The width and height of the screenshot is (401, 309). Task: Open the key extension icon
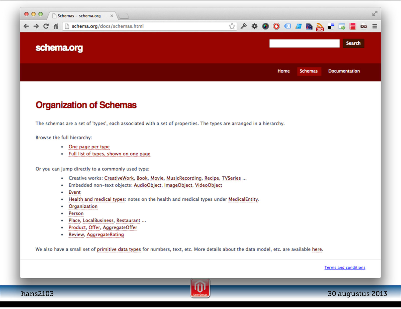pos(244,26)
